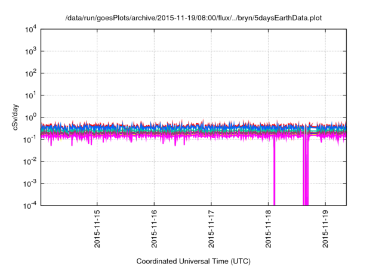
Task: Click the cSv/day y-axis label
Action: 15,117
